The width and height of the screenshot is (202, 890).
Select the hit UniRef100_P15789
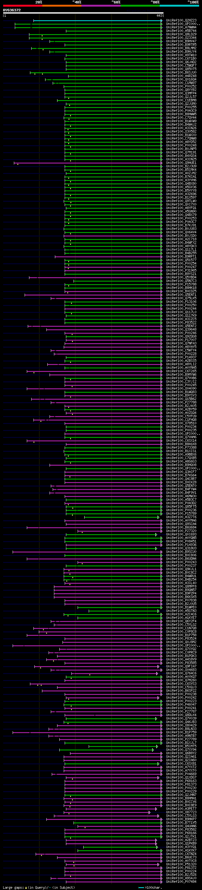[x=181, y=514]
